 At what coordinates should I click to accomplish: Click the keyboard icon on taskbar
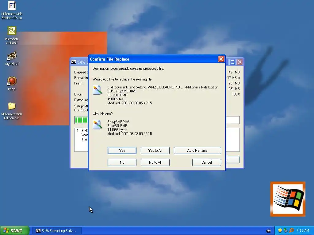(x=269, y=231)
